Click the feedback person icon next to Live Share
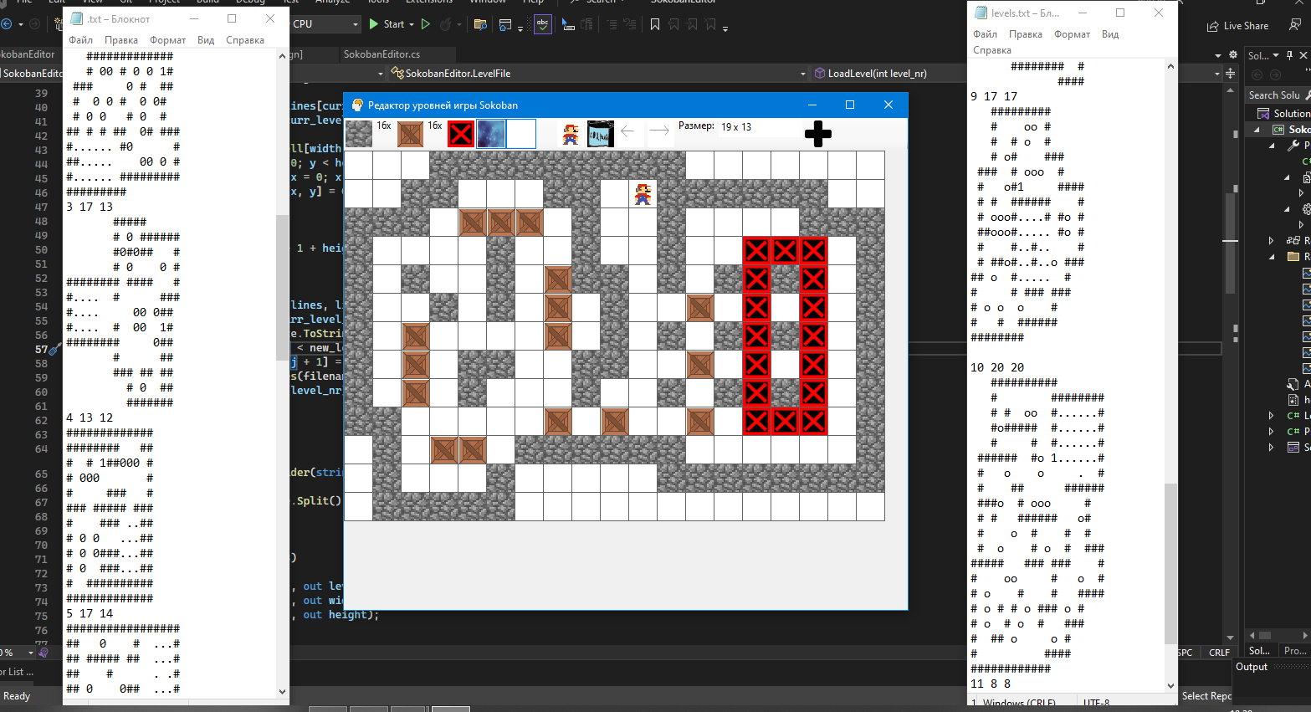The image size is (1311, 712). point(1294,25)
